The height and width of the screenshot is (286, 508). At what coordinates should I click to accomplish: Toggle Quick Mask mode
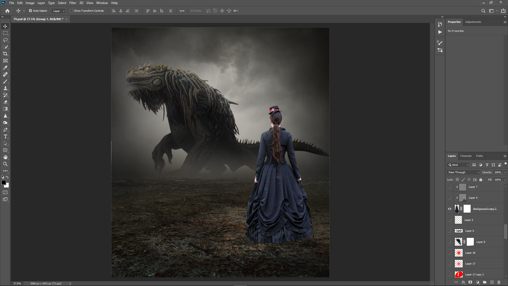coord(5,193)
